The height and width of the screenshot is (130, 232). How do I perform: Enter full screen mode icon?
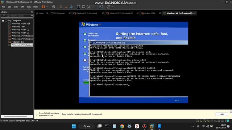88,7
